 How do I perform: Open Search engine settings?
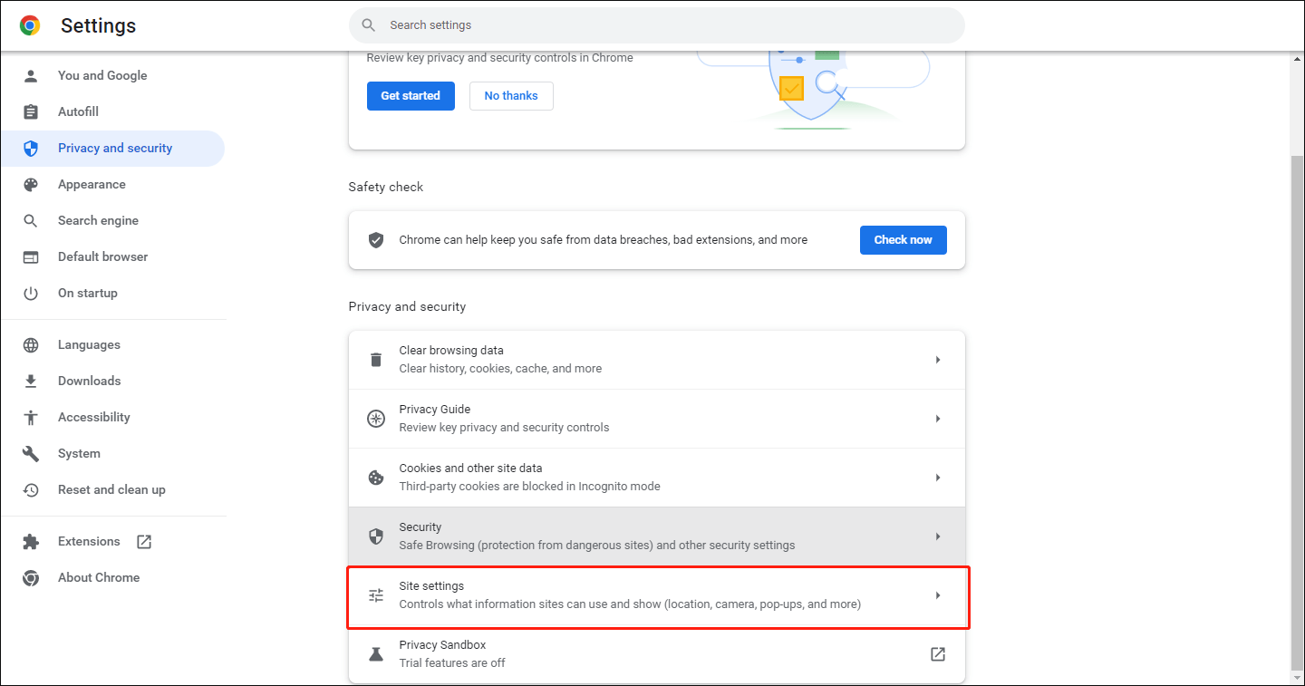(x=112, y=220)
